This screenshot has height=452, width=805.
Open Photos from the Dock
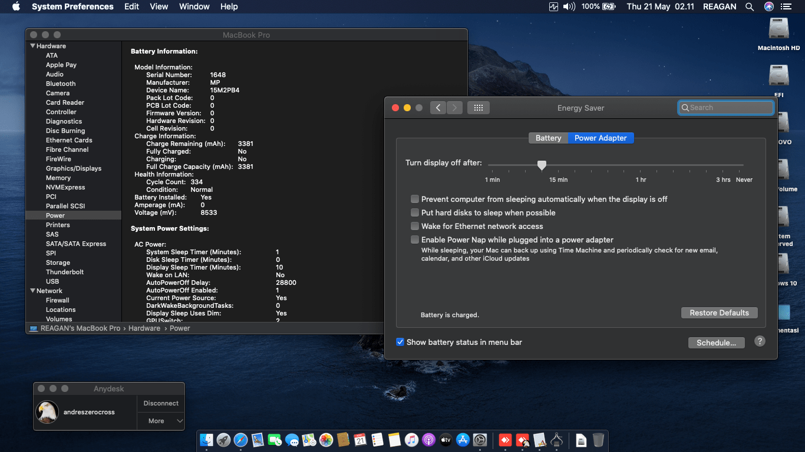pos(326,440)
